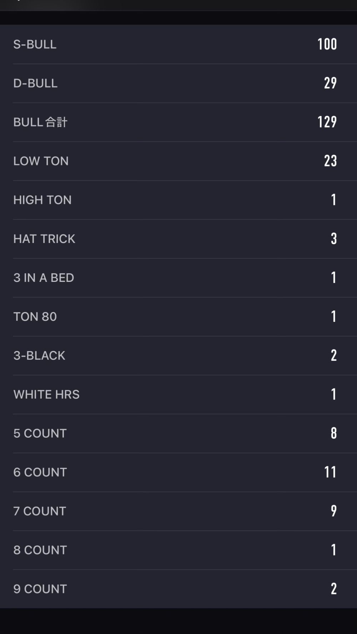Tap the WHITE HRS label

(x=46, y=394)
